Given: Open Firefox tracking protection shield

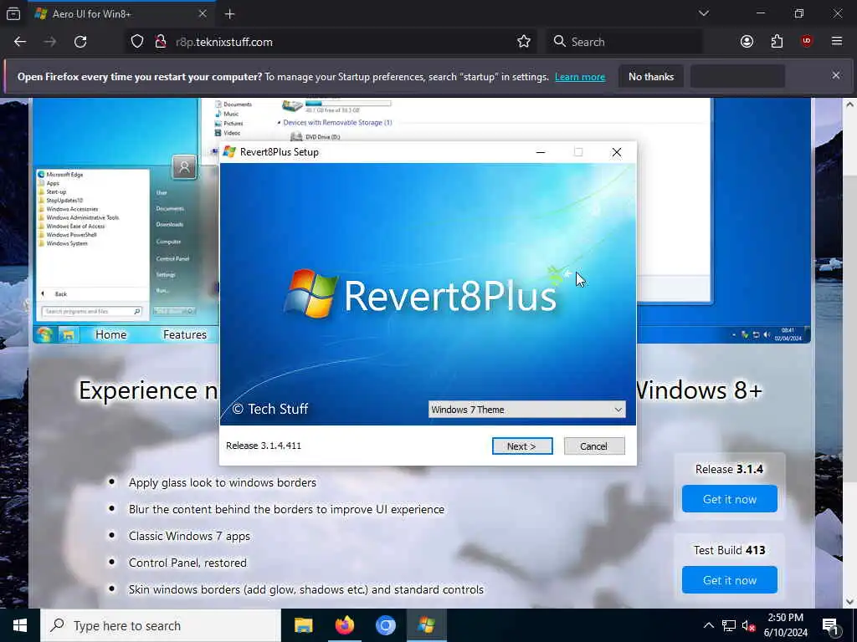Looking at the screenshot, I should pos(137,42).
